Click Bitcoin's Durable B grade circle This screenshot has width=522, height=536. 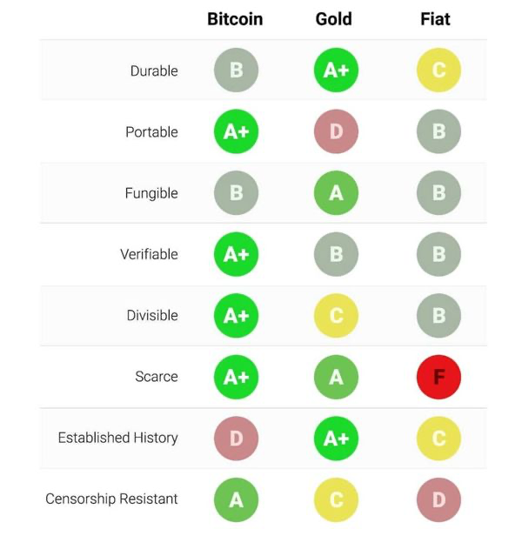[x=237, y=70]
